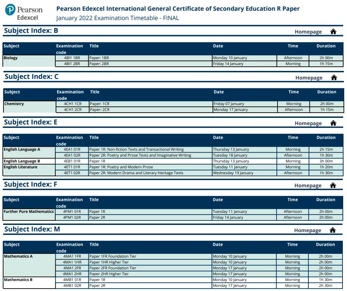The width and height of the screenshot is (347, 291).
Task: Click exam code 4MA1 2HR
Action: tap(72, 274)
